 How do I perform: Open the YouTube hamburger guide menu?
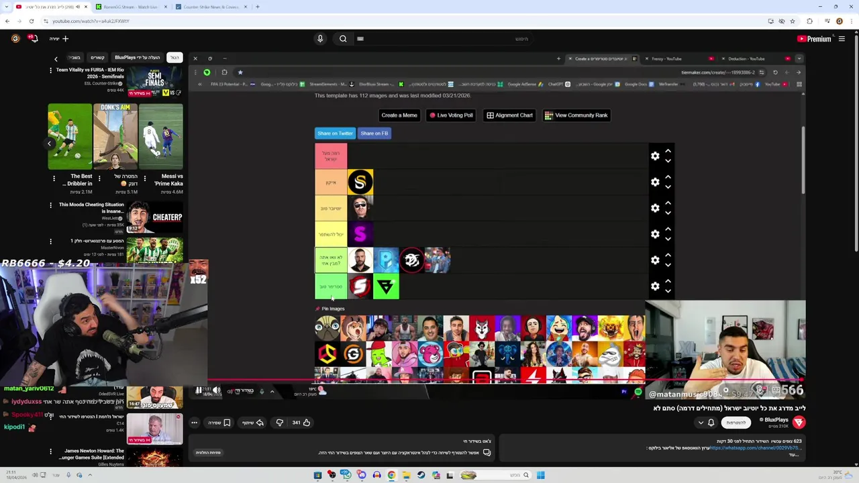[x=842, y=39]
